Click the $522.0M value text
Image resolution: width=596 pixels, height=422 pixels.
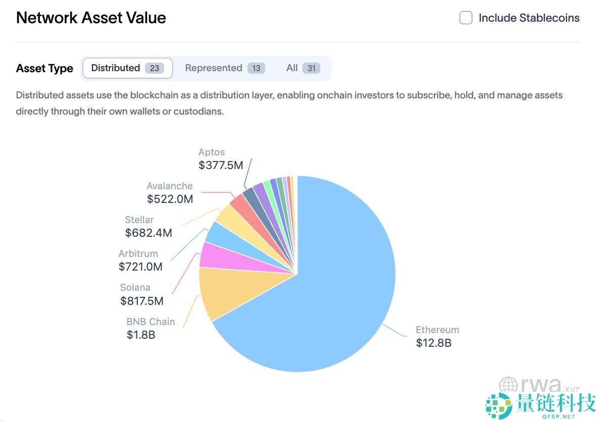(170, 199)
